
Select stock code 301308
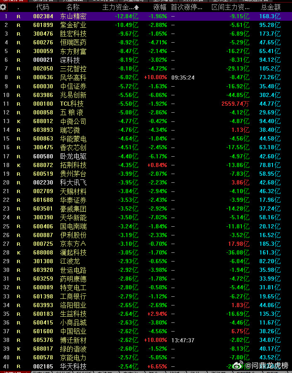[x=43, y=261]
